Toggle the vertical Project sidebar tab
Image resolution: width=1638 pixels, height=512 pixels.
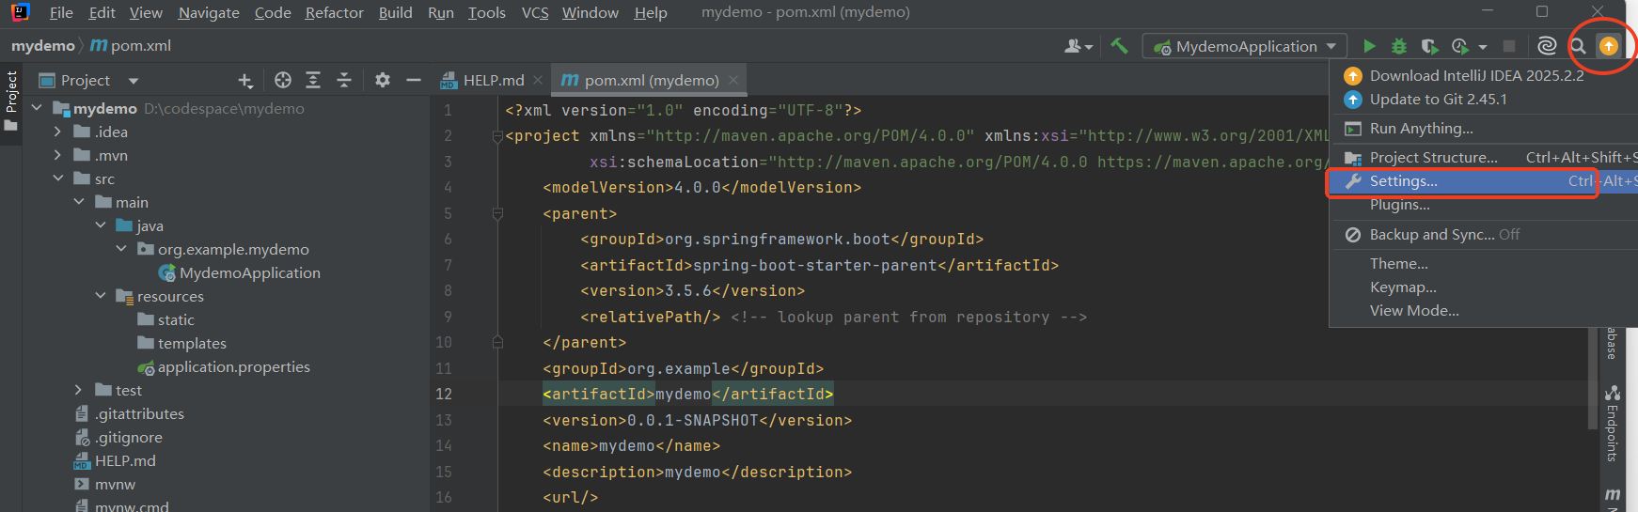[11, 99]
